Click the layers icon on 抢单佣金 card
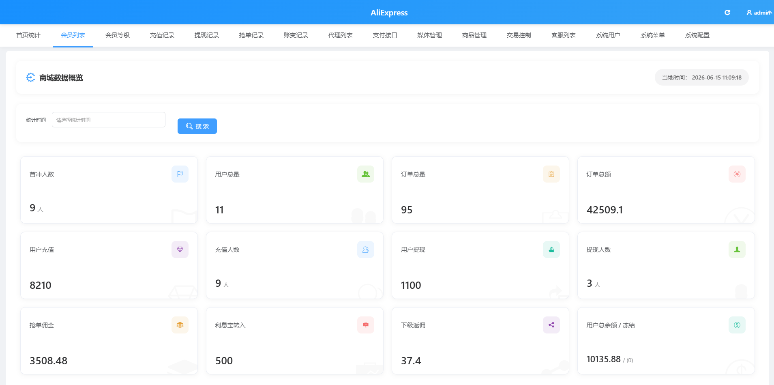 [180, 325]
